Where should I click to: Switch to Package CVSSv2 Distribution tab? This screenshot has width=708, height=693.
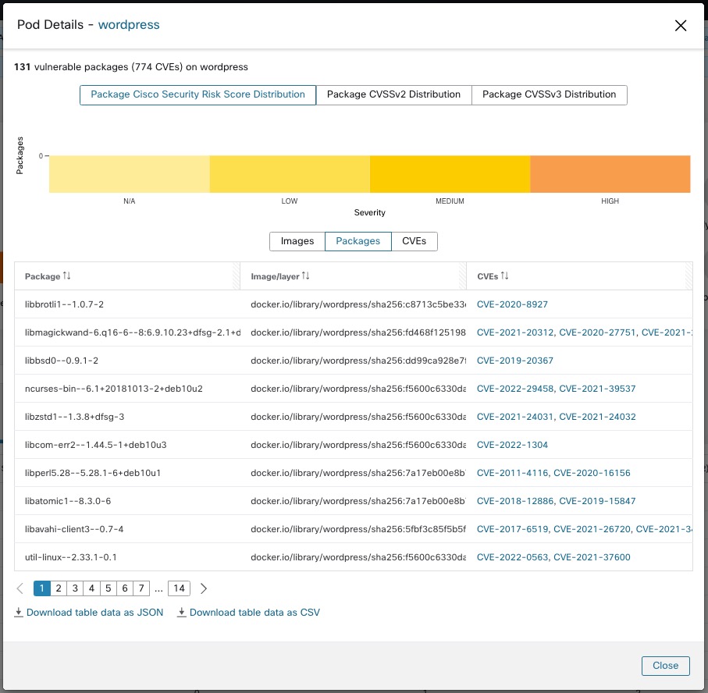pos(393,94)
